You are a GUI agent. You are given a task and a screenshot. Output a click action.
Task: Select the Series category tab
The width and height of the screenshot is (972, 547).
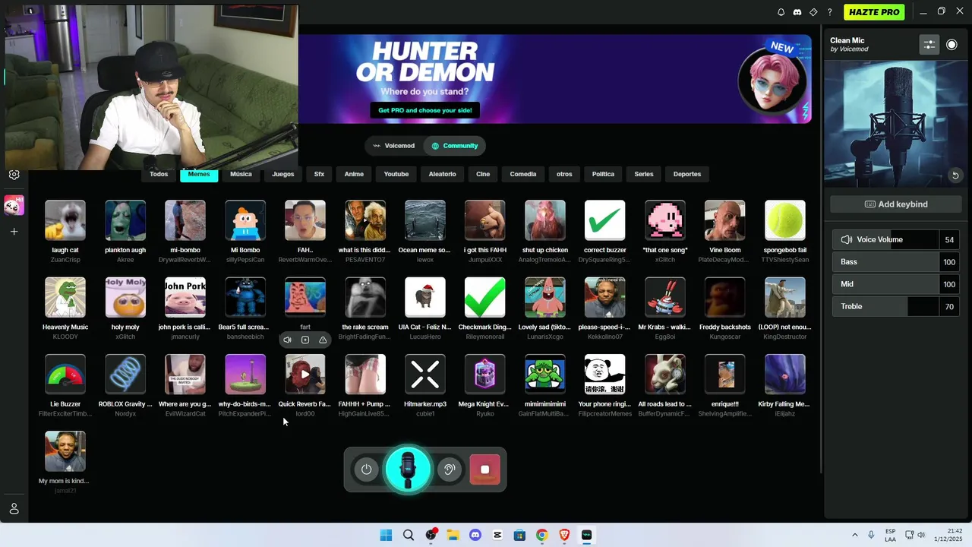coord(644,174)
